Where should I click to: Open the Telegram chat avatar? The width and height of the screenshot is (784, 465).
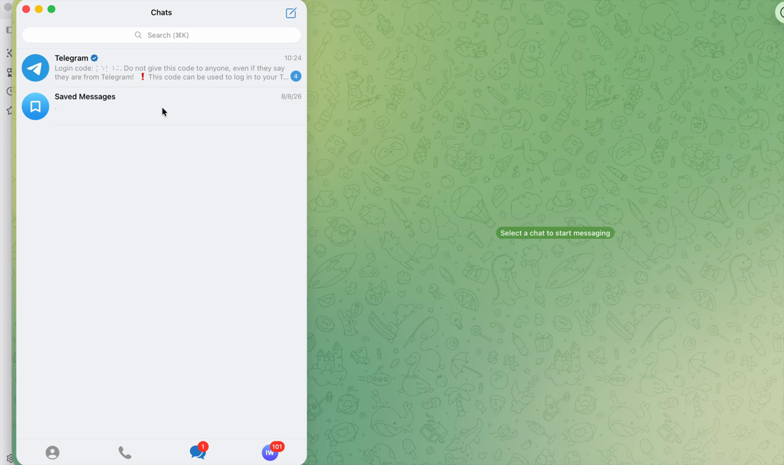coord(35,68)
